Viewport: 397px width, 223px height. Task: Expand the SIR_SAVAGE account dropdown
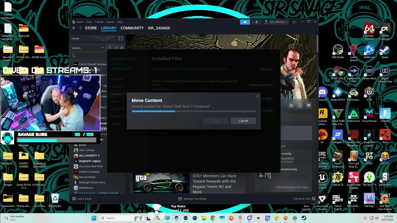275,22
